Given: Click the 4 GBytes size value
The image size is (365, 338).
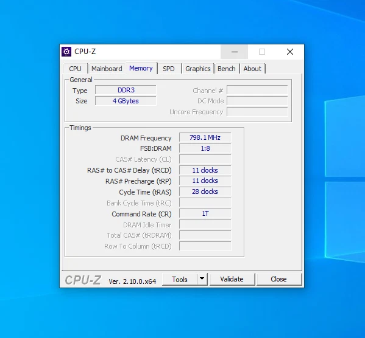Looking at the screenshot, I should [126, 101].
